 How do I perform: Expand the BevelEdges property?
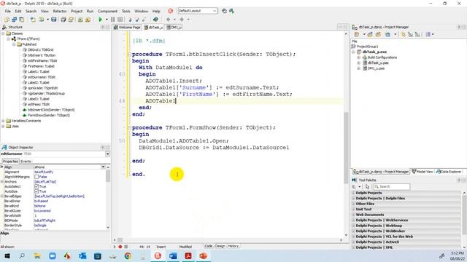(x=2, y=196)
